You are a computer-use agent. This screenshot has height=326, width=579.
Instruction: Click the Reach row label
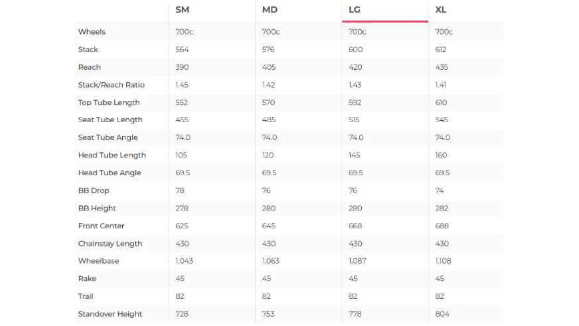point(90,67)
